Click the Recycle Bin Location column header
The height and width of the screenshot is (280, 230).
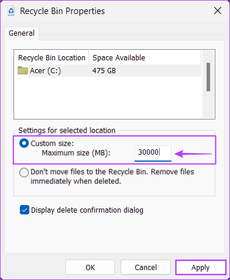click(52, 58)
